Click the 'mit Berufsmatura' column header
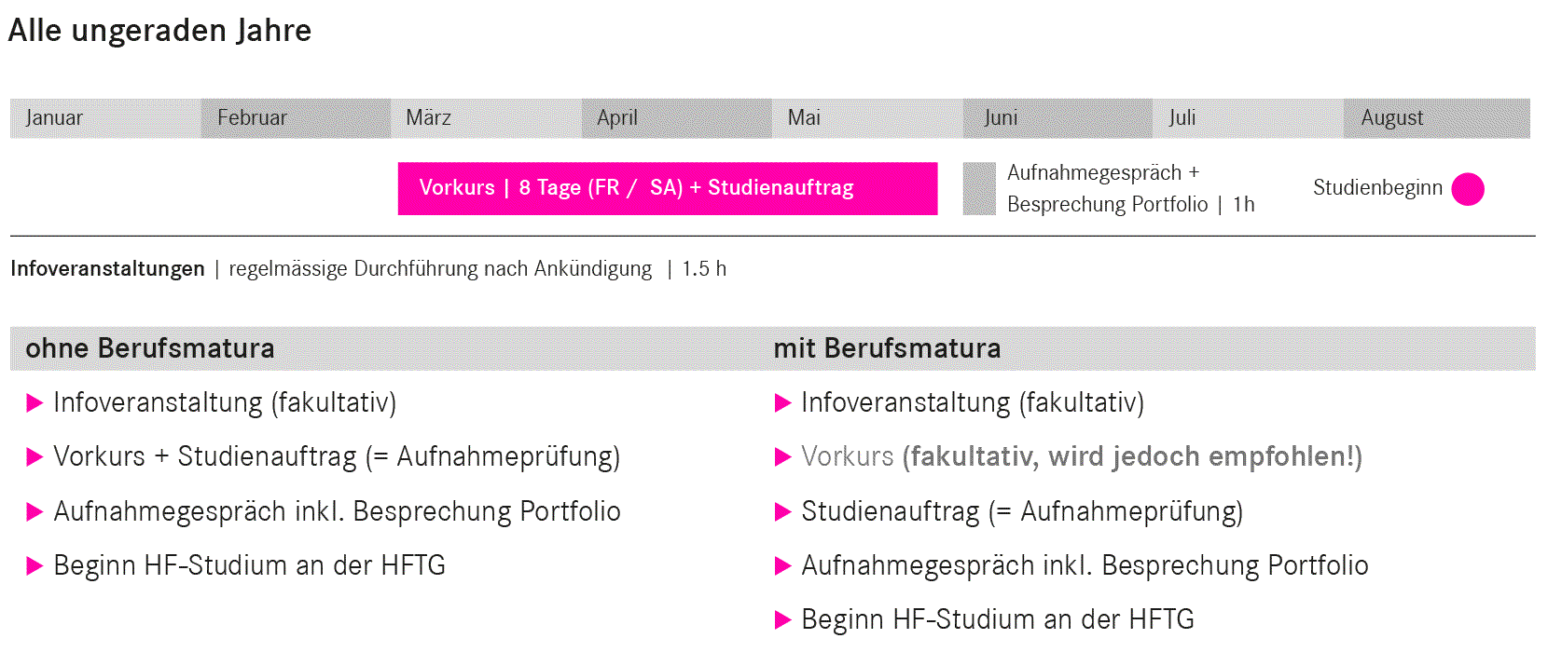 pos(886,348)
